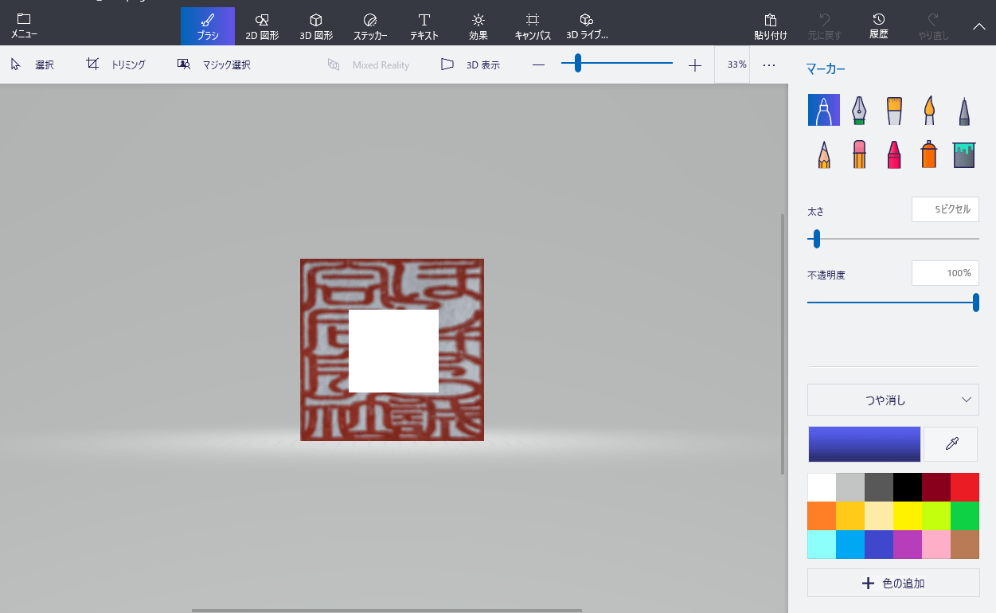Open the ステッカー tab
996x613 pixels.
click(x=370, y=25)
